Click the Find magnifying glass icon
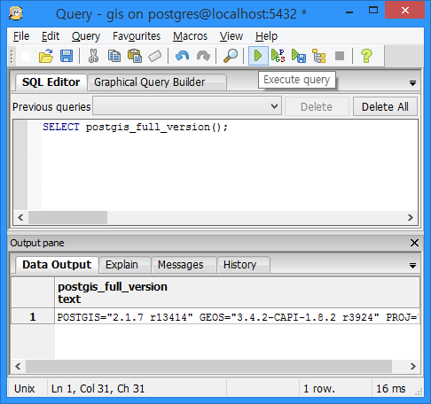Image resolution: width=431 pixels, height=404 pixels. coord(231,56)
